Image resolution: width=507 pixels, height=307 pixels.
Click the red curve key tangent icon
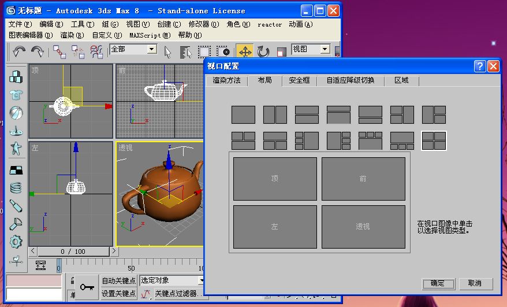click(x=146, y=294)
